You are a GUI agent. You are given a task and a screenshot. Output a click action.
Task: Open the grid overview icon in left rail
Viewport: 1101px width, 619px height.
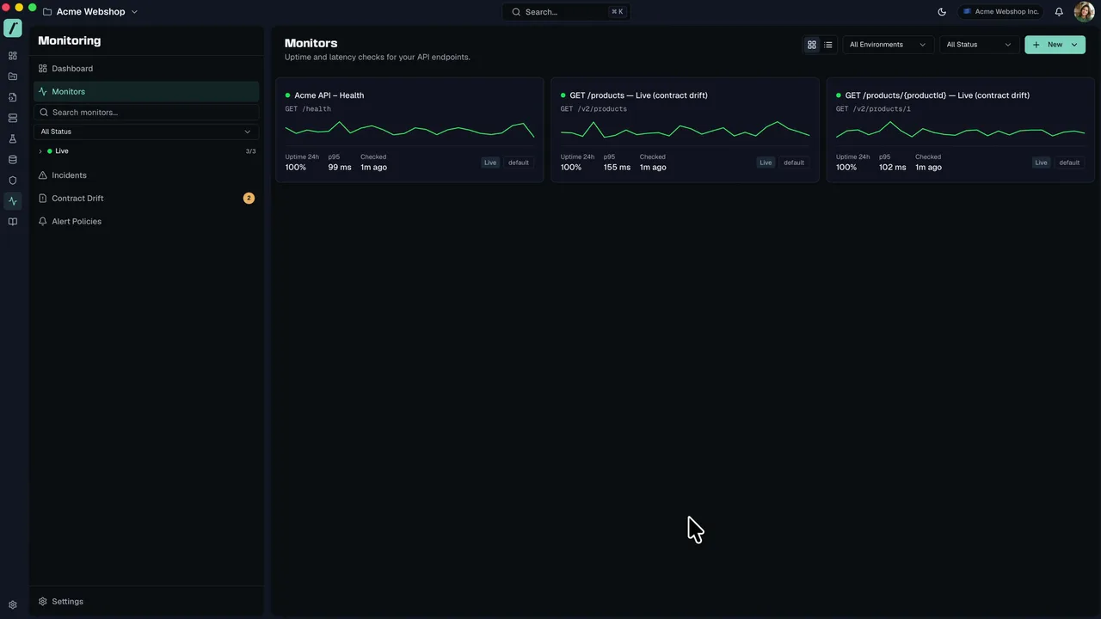click(x=13, y=56)
